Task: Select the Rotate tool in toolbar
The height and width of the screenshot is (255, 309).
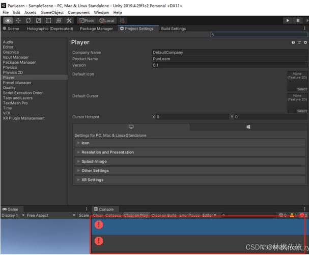Action: tap(29, 20)
